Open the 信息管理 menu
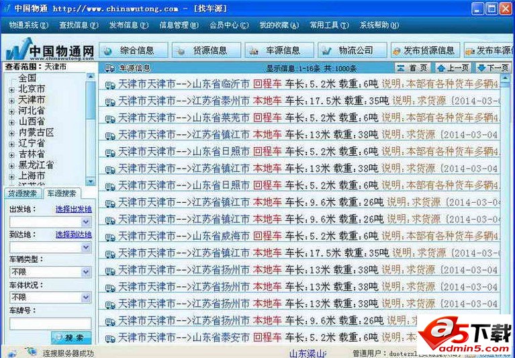Screen dimensions: 515x358 coord(179,25)
